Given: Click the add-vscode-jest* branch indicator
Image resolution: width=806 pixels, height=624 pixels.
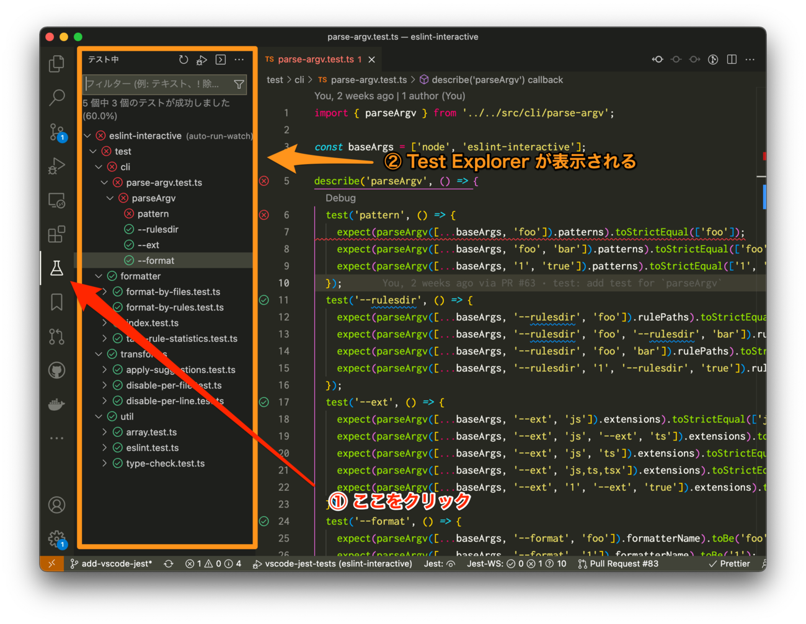Looking at the screenshot, I should pyautogui.click(x=111, y=564).
